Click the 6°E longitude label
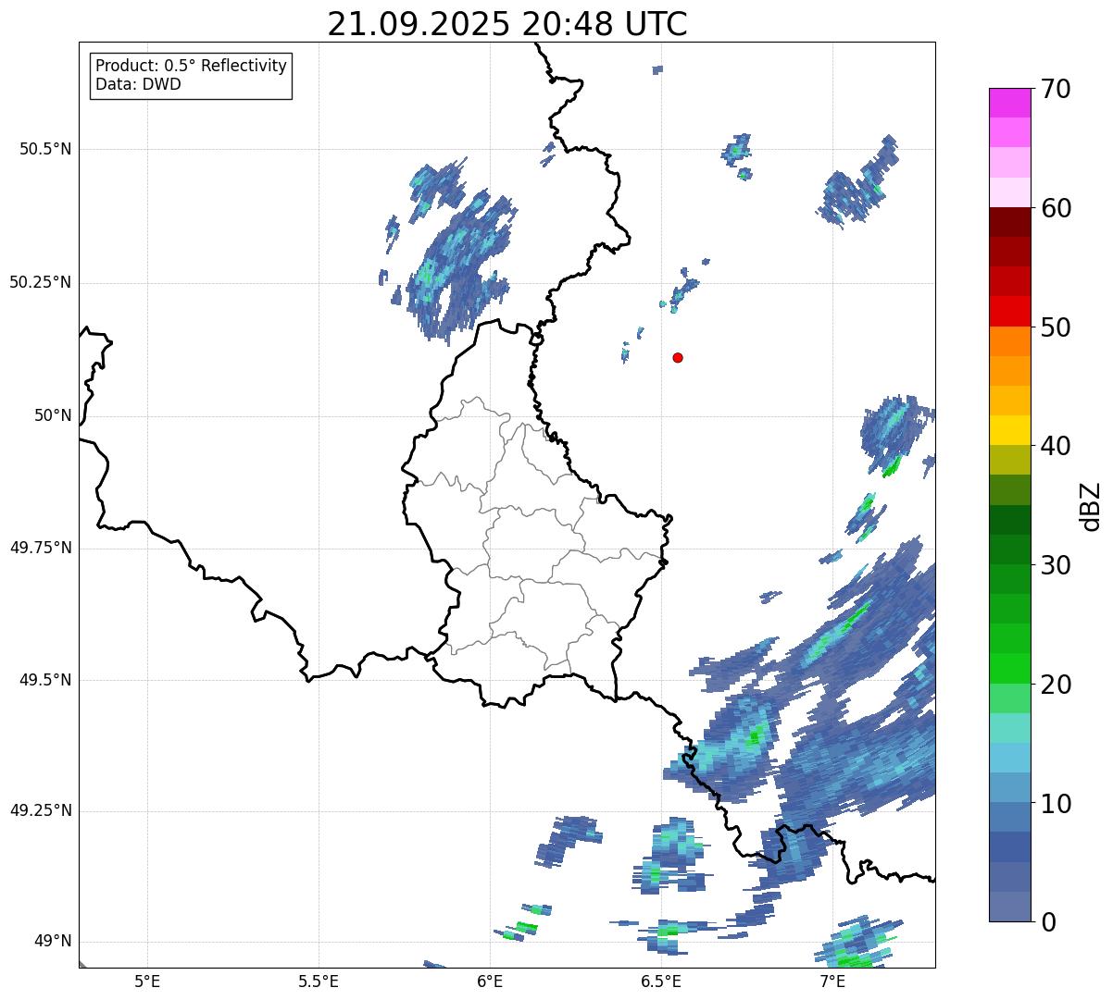This screenshot has height=1000, width=1113. pos(490,981)
